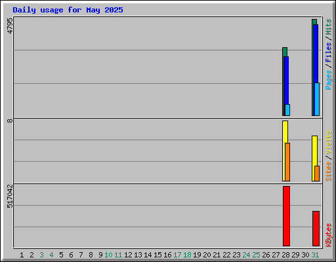
Task: Click the yellow Visits legend label
Action: point(328,142)
